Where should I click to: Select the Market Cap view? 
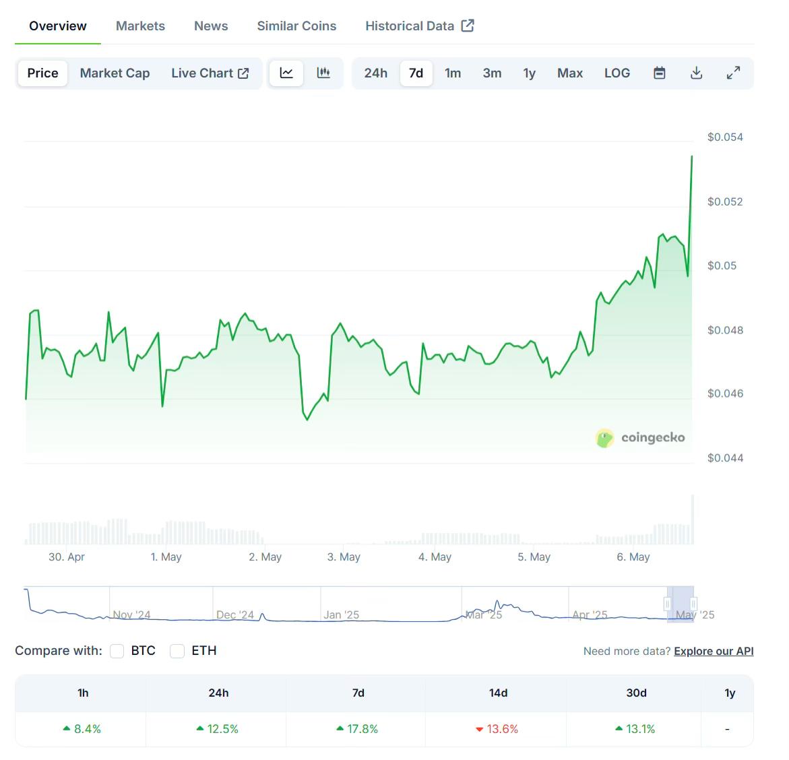coord(115,73)
